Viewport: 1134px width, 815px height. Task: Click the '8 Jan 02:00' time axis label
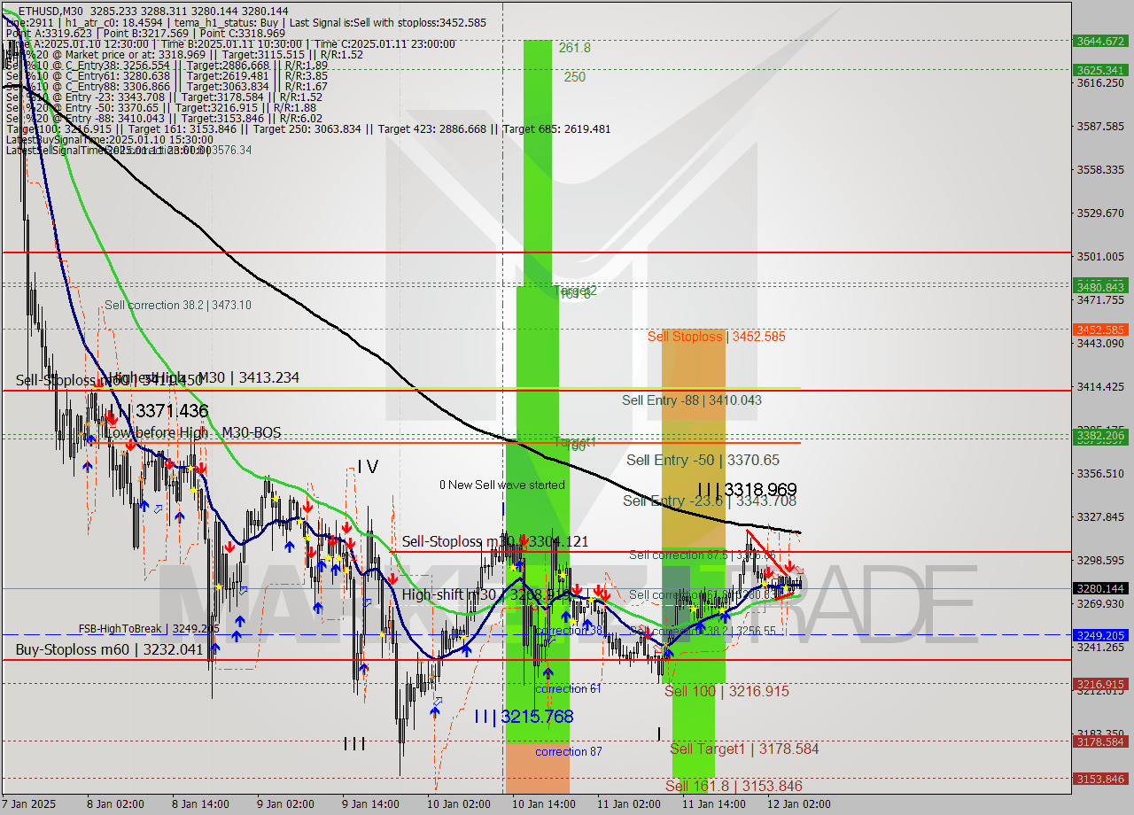click(115, 804)
